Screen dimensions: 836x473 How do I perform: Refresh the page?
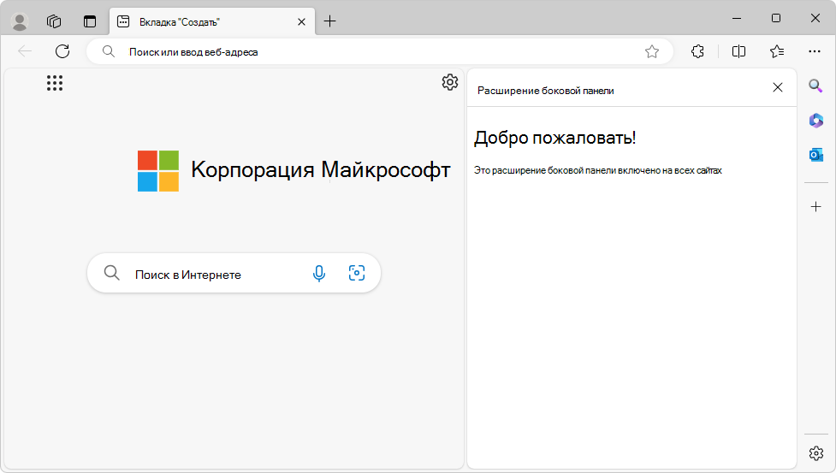[x=62, y=51]
